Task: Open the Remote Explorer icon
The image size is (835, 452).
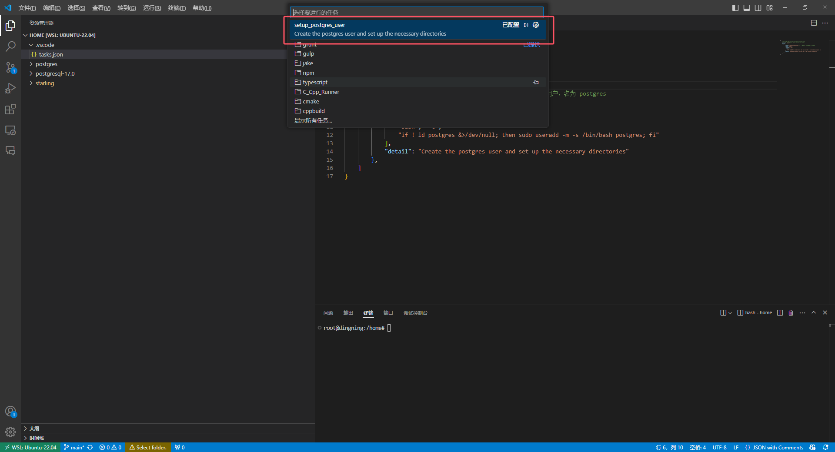Action: [10, 130]
